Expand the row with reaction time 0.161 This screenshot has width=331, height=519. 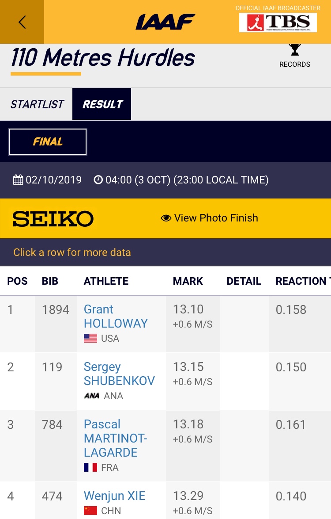(x=165, y=446)
